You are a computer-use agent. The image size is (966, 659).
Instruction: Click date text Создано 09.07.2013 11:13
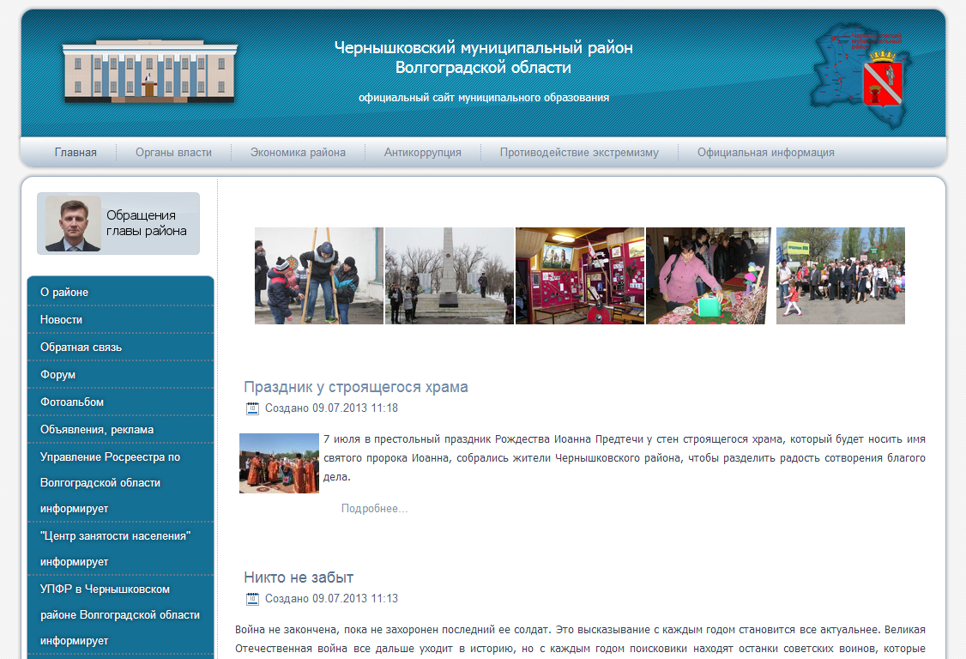coord(331,599)
